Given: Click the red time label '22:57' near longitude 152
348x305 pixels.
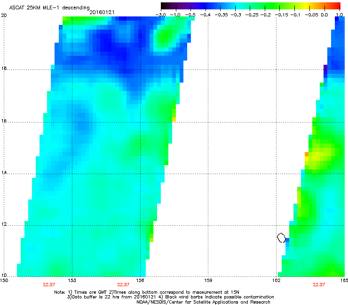Looking at the screenshot, I should coord(49,285).
